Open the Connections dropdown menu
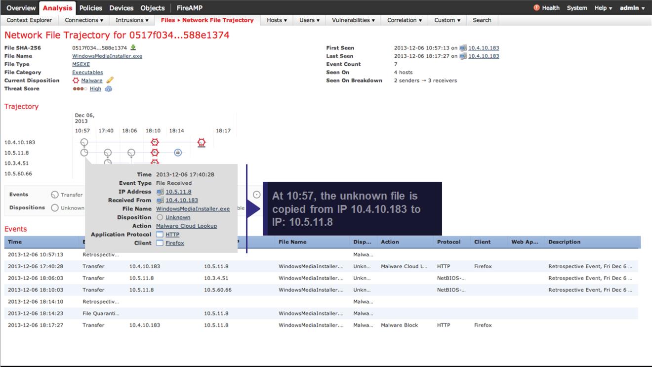Image resolution: width=652 pixels, height=367 pixels. 84,20
